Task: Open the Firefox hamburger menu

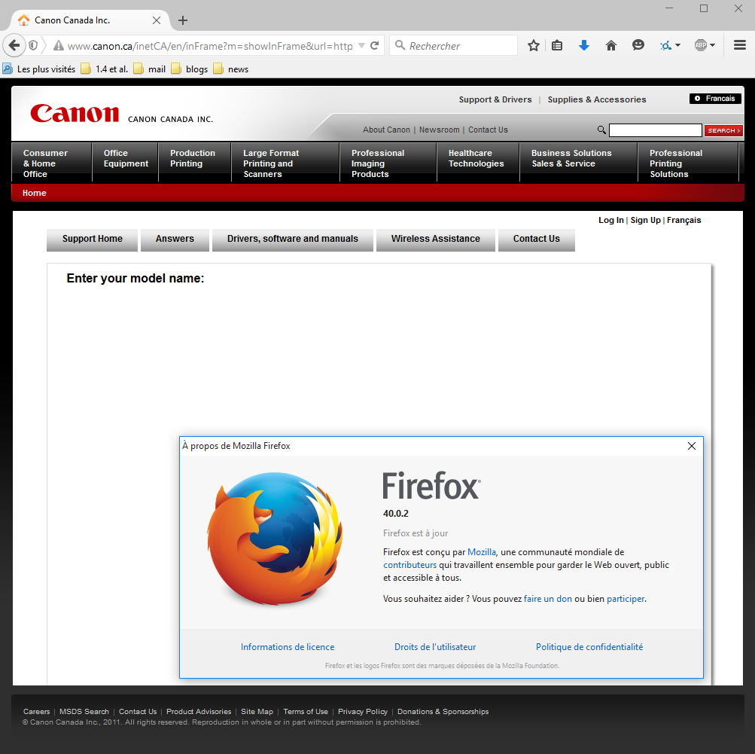Action: coord(740,45)
